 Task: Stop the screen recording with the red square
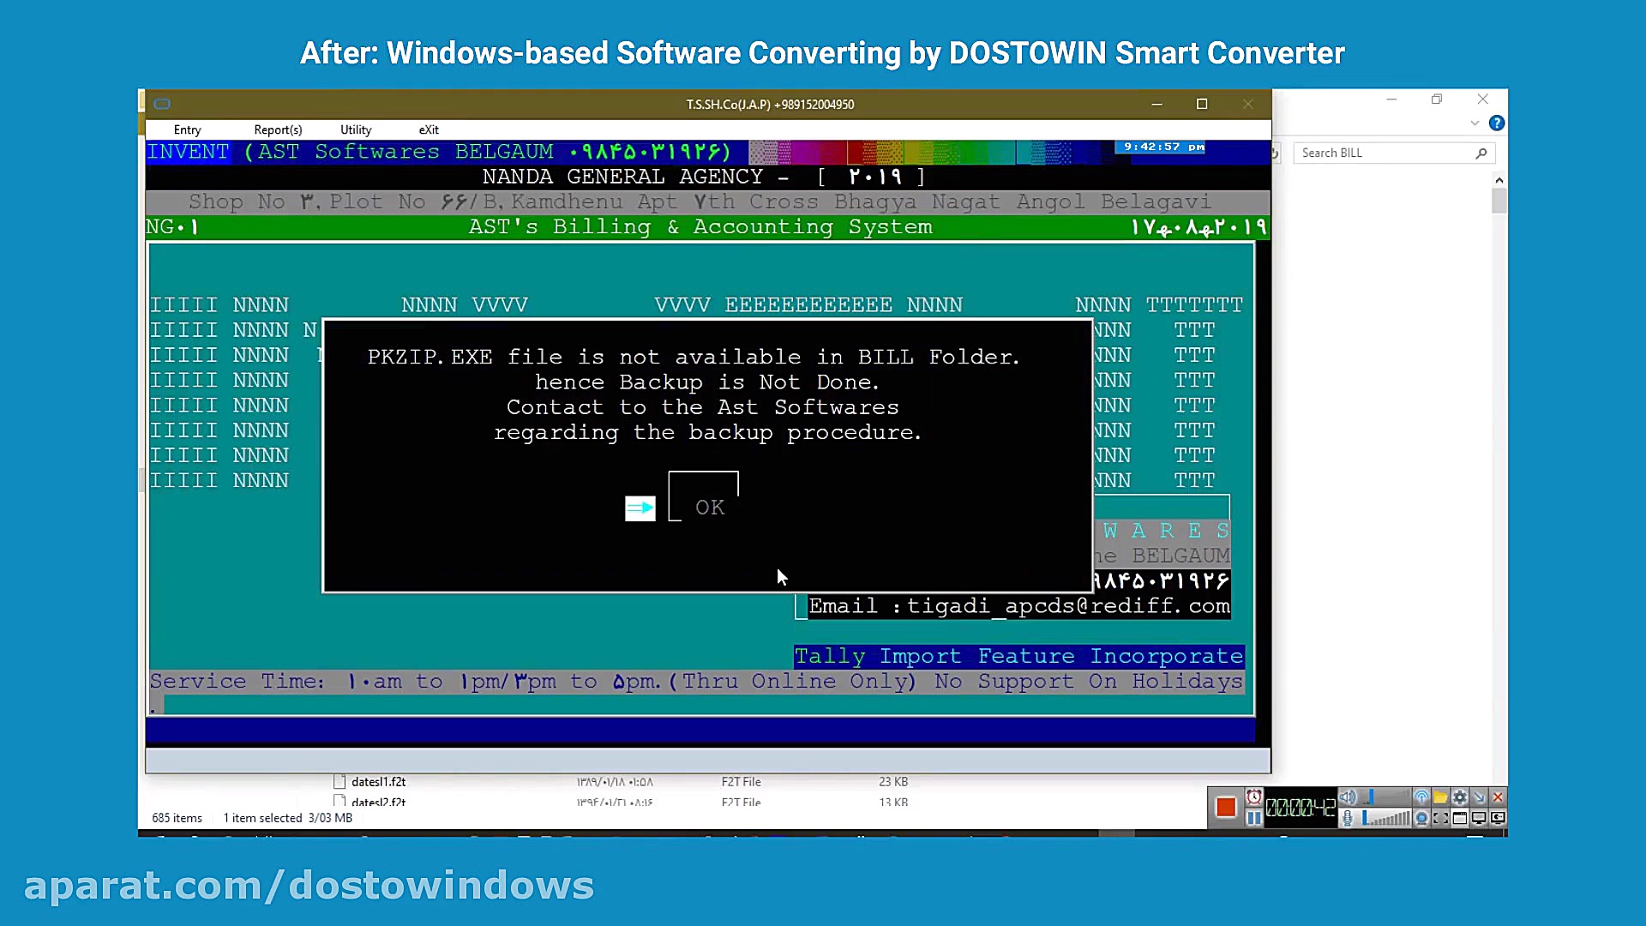tap(1226, 807)
